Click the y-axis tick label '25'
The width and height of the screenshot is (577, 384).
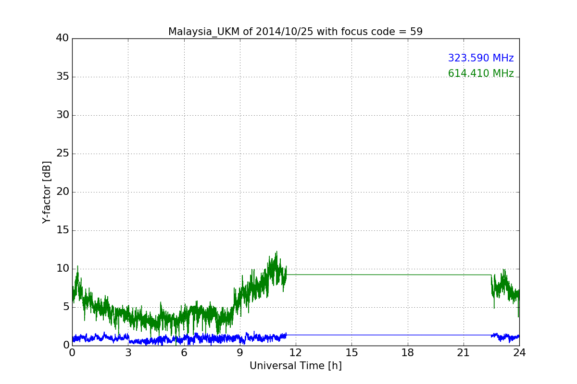[62, 154]
